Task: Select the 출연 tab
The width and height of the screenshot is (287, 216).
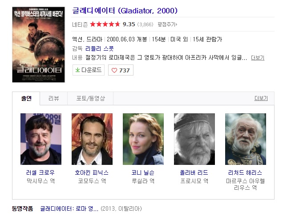Action: [26, 98]
